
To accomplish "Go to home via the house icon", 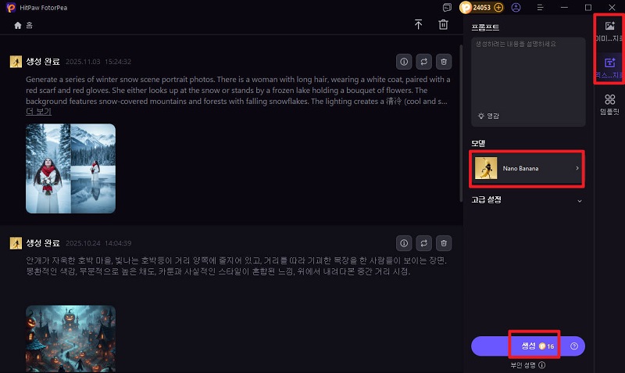I will point(17,26).
